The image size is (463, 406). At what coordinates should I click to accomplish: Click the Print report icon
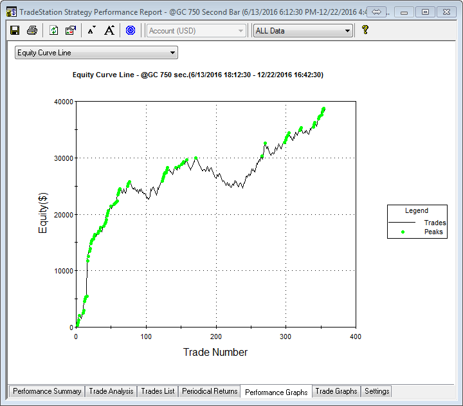pyautogui.click(x=32, y=30)
